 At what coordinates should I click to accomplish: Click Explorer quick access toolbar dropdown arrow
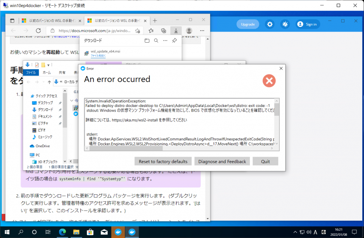click(x=48, y=65)
